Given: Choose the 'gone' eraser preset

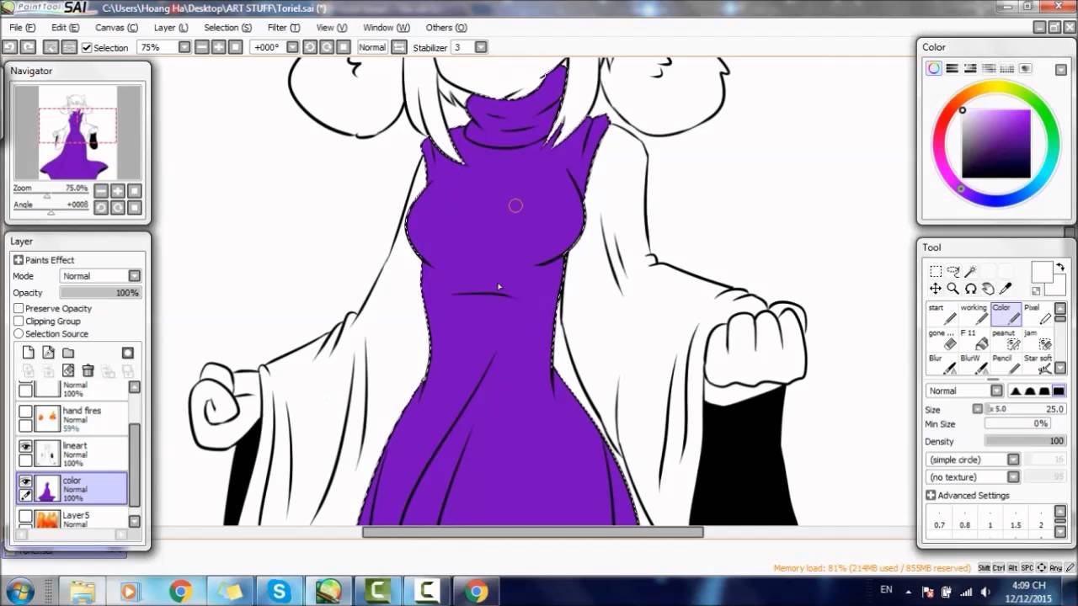Looking at the screenshot, I should coord(942,339).
